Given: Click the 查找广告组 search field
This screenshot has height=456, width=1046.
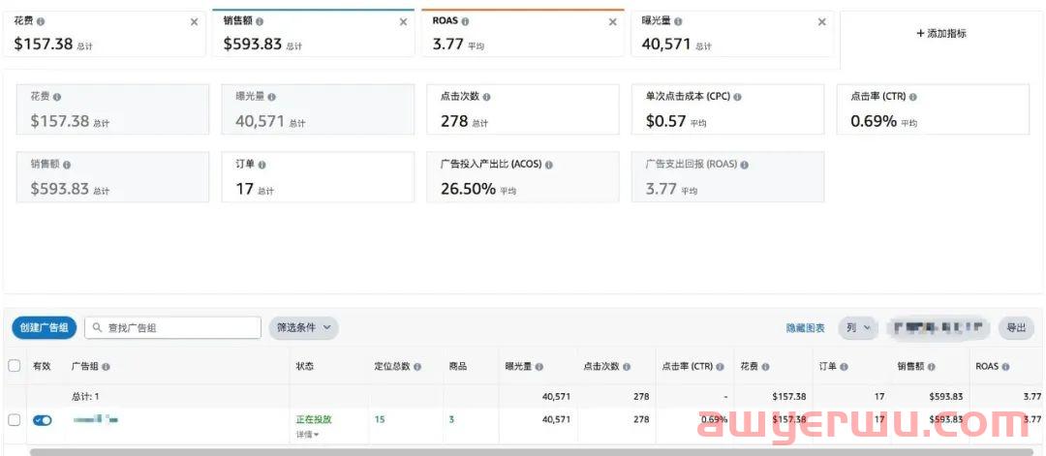Looking at the screenshot, I should (174, 328).
